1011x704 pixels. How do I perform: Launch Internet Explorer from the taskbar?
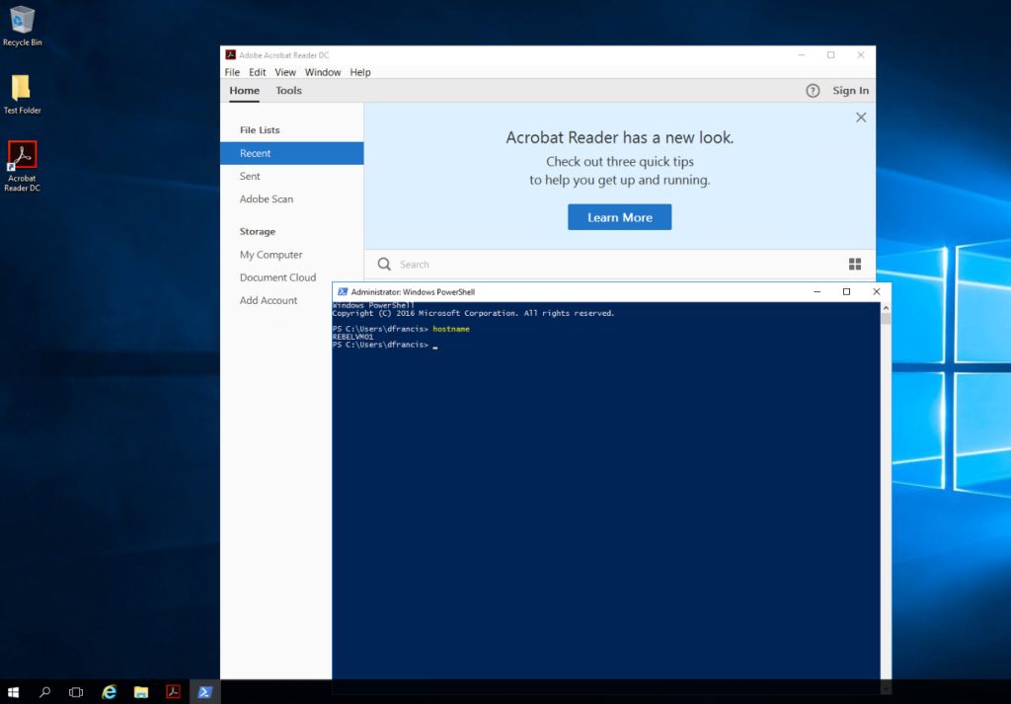point(109,692)
